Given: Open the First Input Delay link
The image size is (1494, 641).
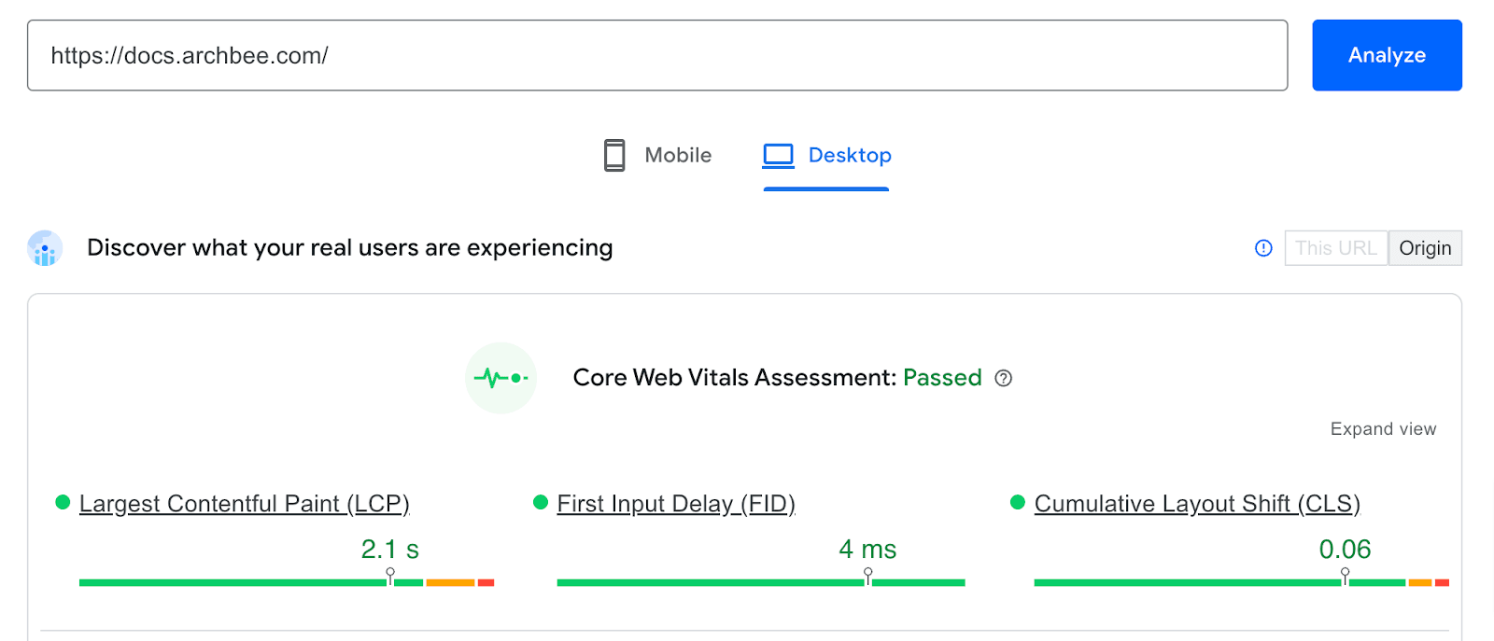Looking at the screenshot, I should 676,504.
